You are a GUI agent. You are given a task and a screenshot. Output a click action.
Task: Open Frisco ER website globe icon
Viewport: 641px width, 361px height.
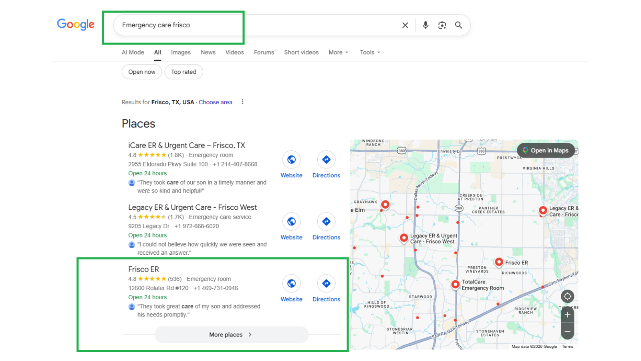coord(292,284)
